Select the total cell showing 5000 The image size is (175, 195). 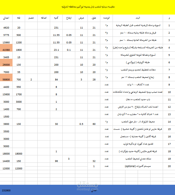pos(6,144)
